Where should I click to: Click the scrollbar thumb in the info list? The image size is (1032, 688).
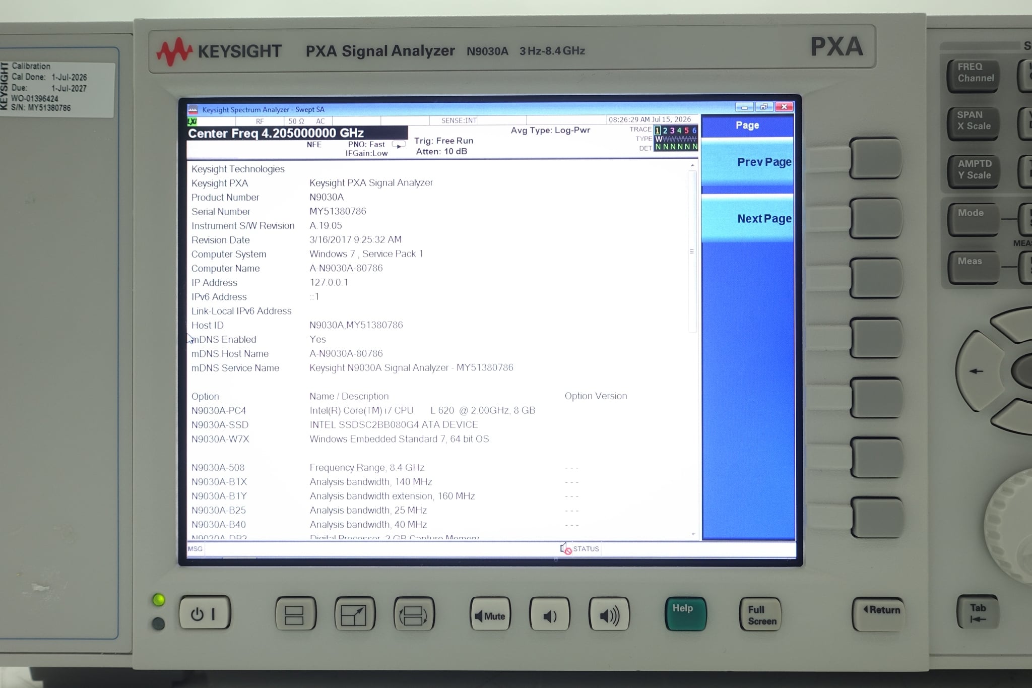click(x=692, y=251)
